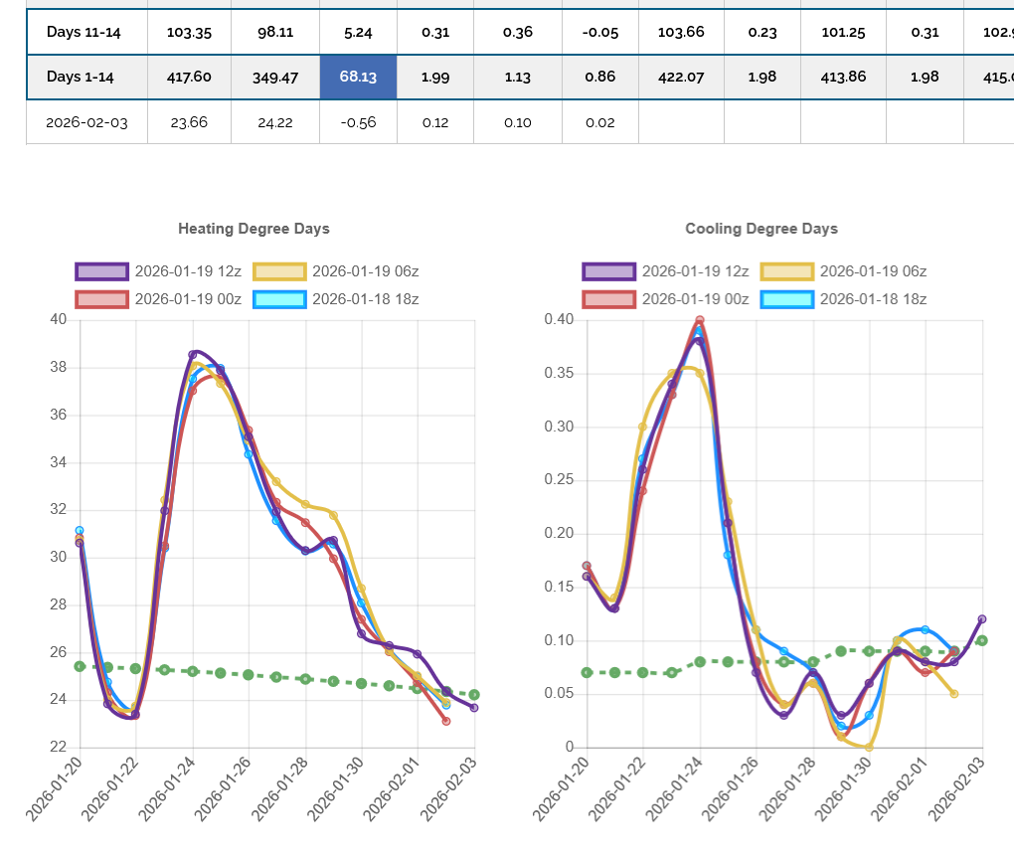This screenshot has height=859, width=1014.
Task: Click red 2026-01-19 00z swatch in Heating legend
Action: pos(102,299)
